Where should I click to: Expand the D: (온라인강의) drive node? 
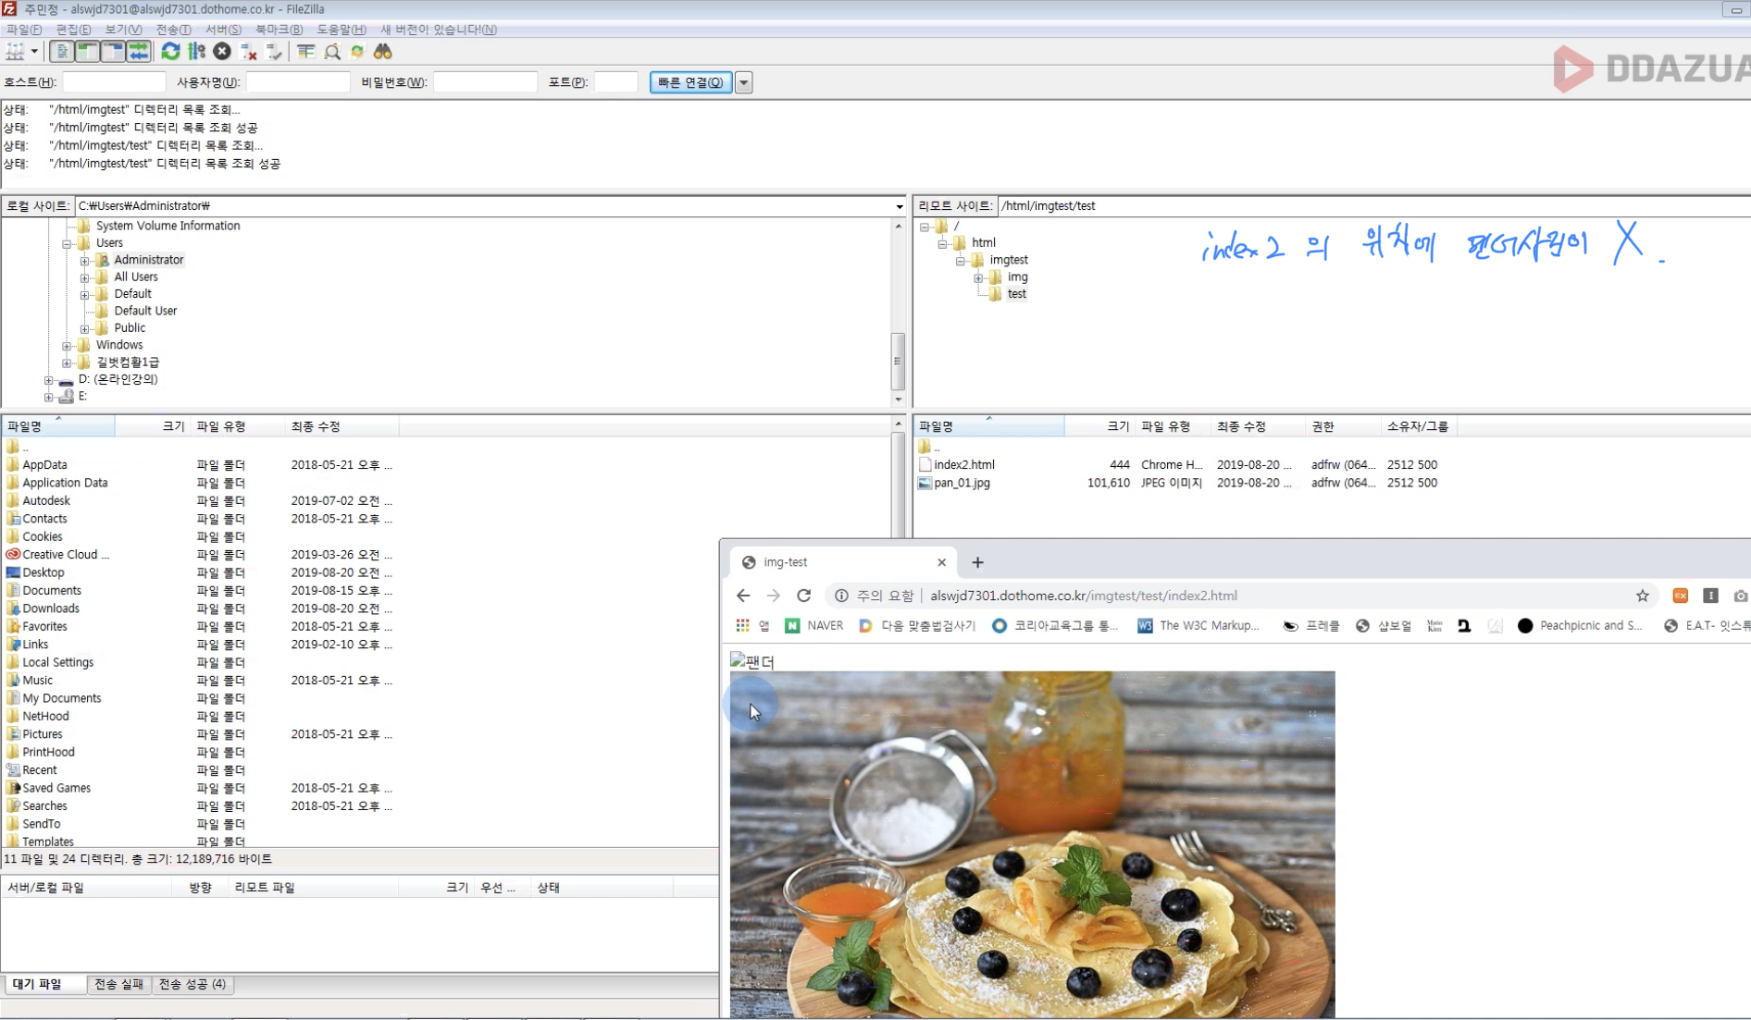pyautogui.click(x=48, y=380)
